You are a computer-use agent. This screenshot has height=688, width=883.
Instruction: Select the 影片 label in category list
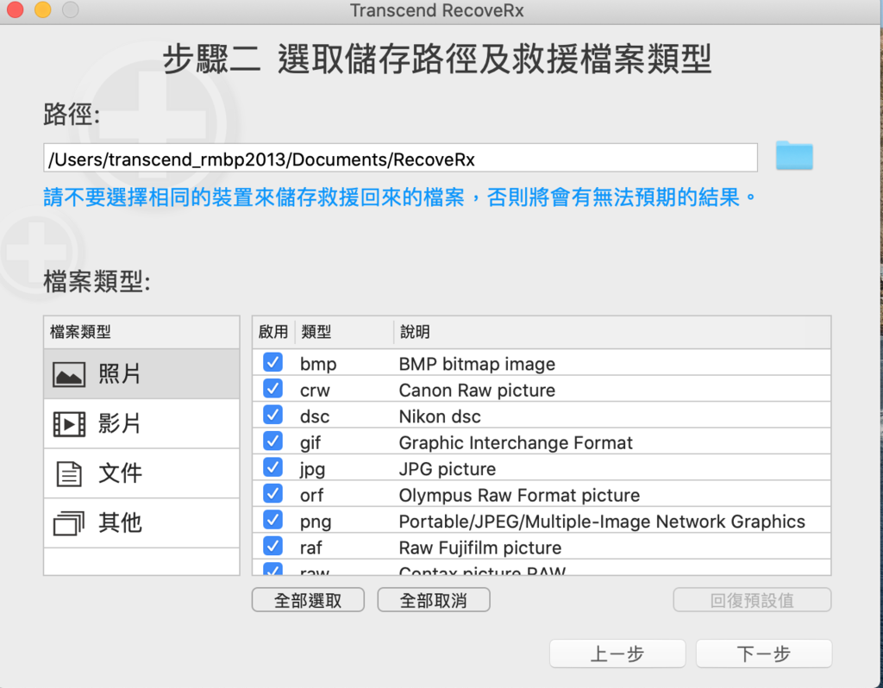(x=119, y=423)
